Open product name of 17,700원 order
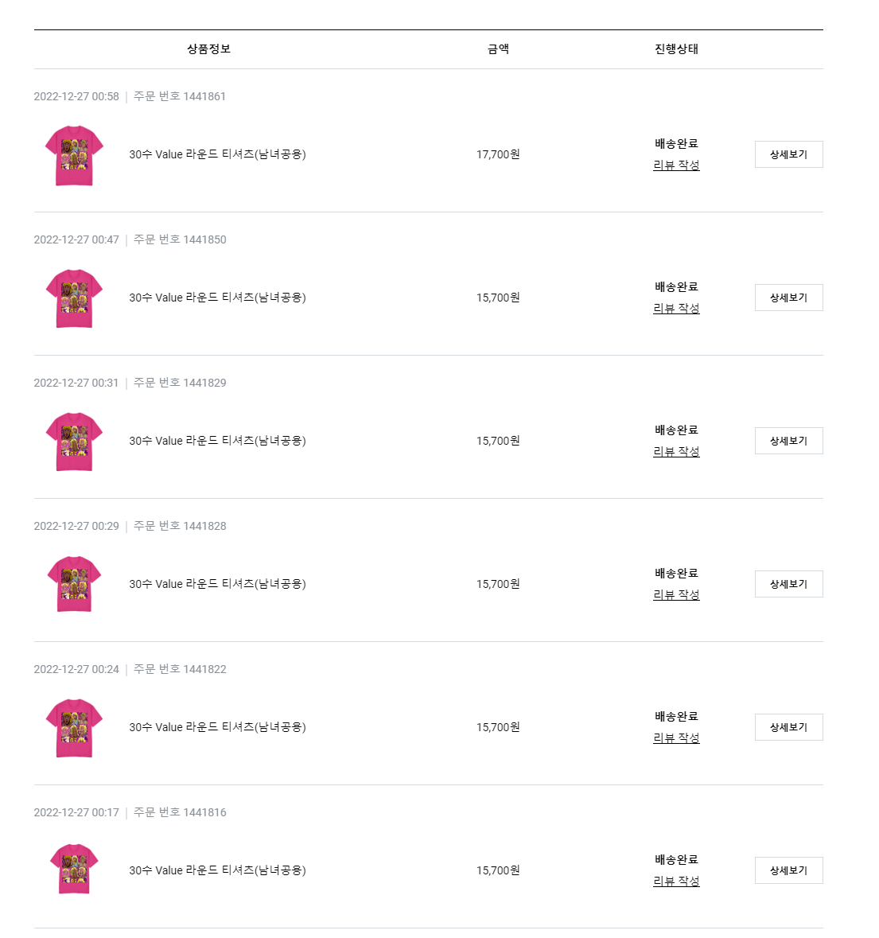Screen dimensions: 879x938 (x=217, y=154)
